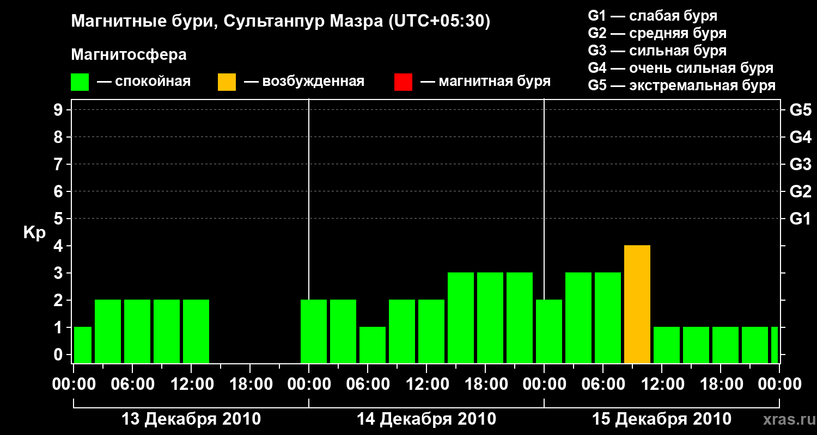Click the 'Kp' vertical axis title
The height and width of the screenshot is (435, 817).
click(34, 233)
